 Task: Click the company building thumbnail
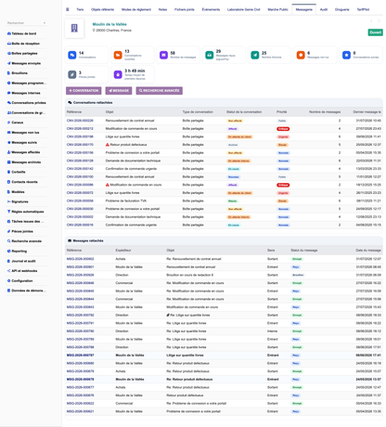click(x=74, y=28)
